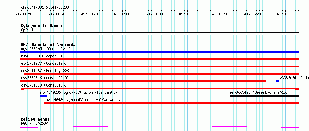The height and width of the screenshot is (131, 309).
Task: Click the dgv10637n54 blue variant bar
Action: (x=160, y=52)
